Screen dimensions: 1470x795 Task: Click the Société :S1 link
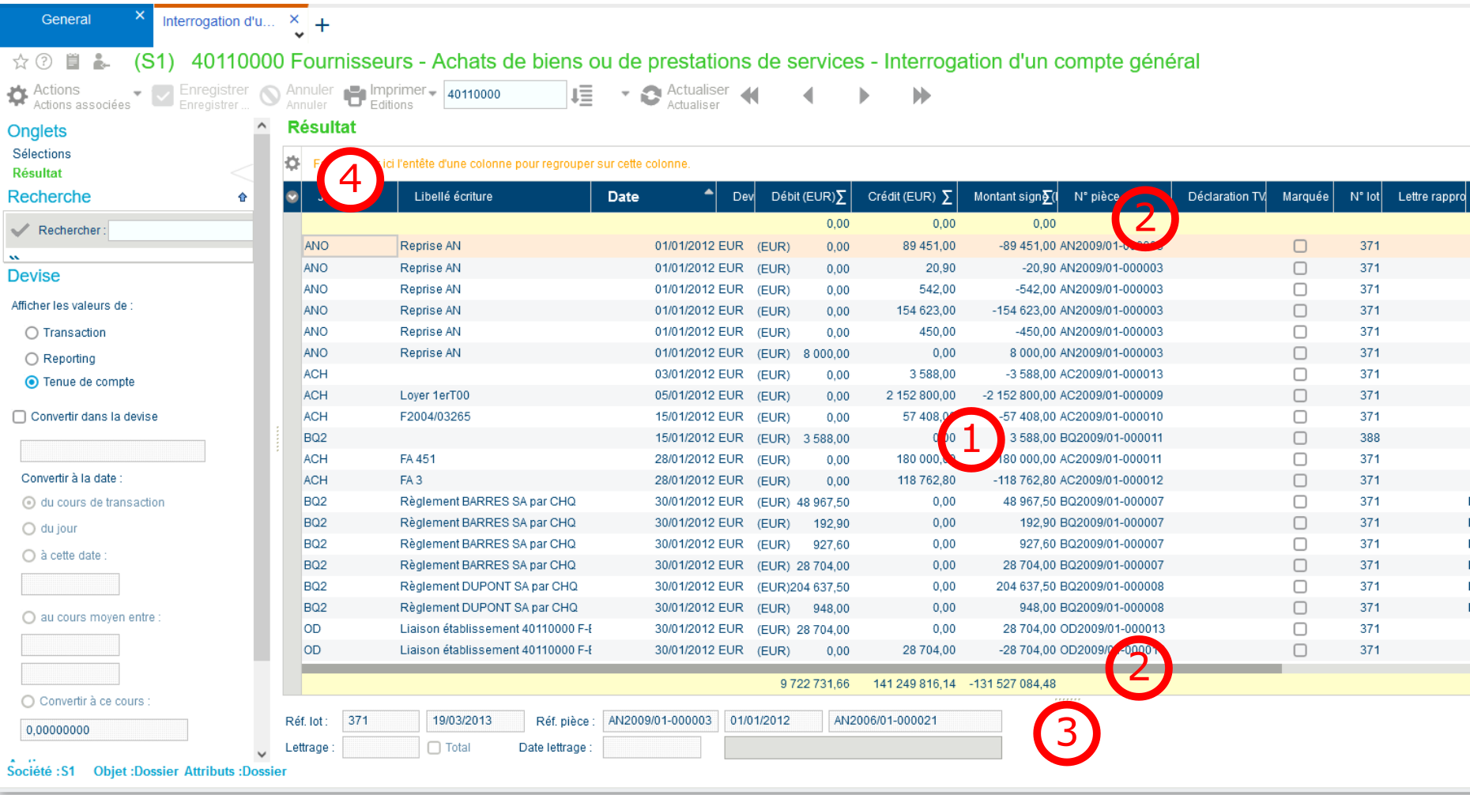coord(41,771)
